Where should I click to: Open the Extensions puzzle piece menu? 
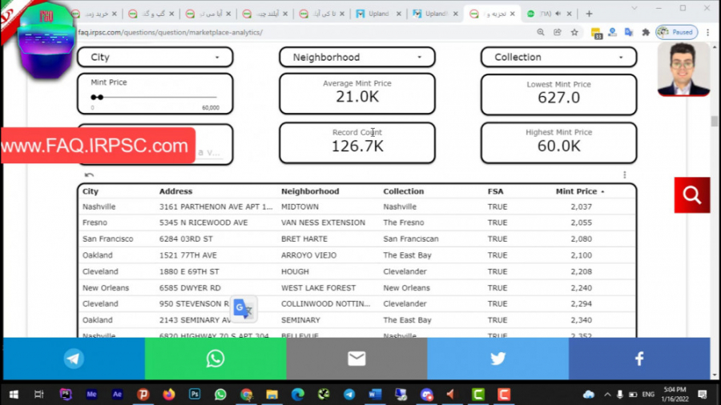coord(646,32)
